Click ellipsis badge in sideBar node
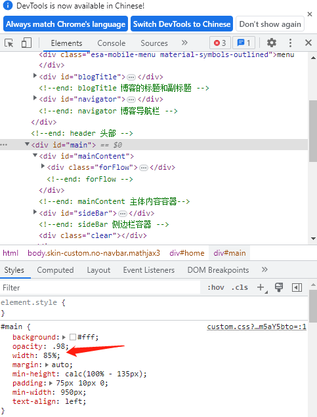 (x=123, y=214)
